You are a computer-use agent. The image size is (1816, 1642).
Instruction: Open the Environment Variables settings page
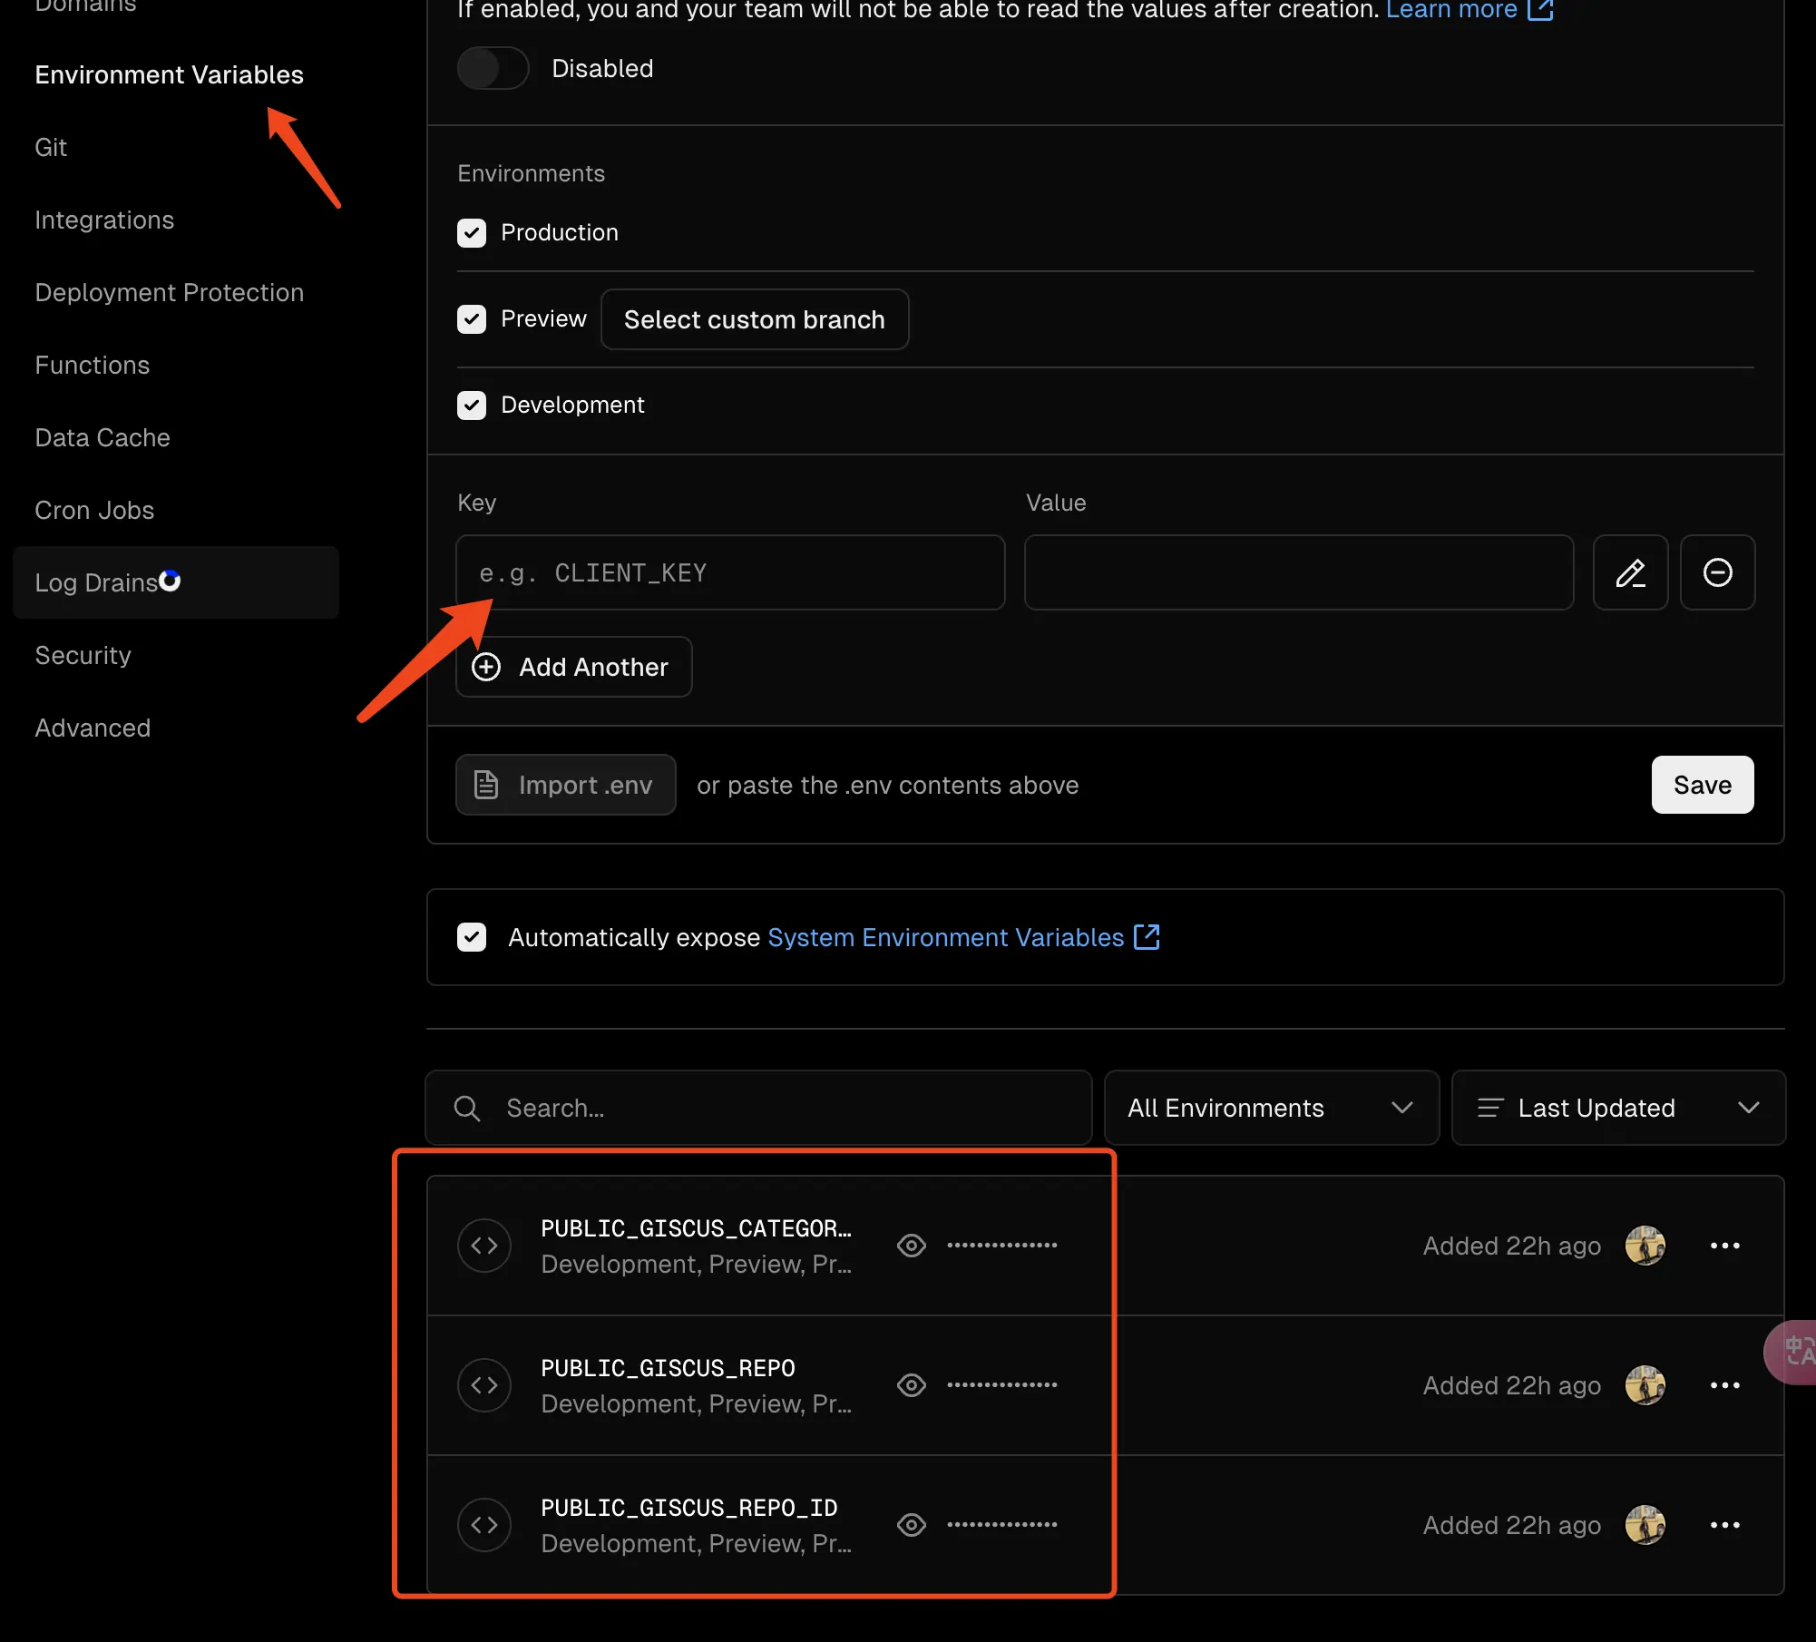(x=169, y=74)
